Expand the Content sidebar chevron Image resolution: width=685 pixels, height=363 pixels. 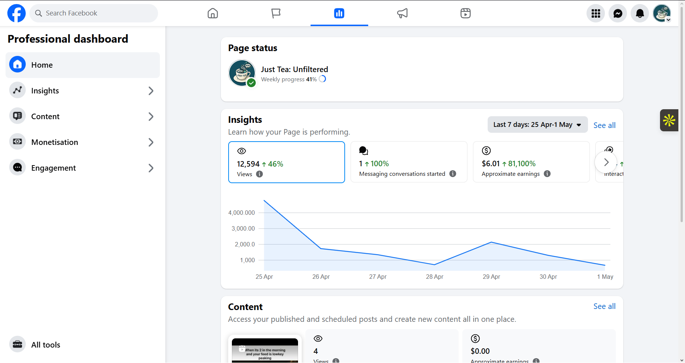pos(151,117)
